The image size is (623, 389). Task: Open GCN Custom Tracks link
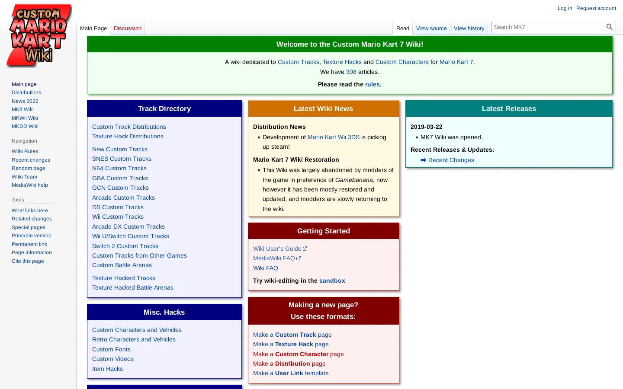pyautogui.click(x=120, y=188)
